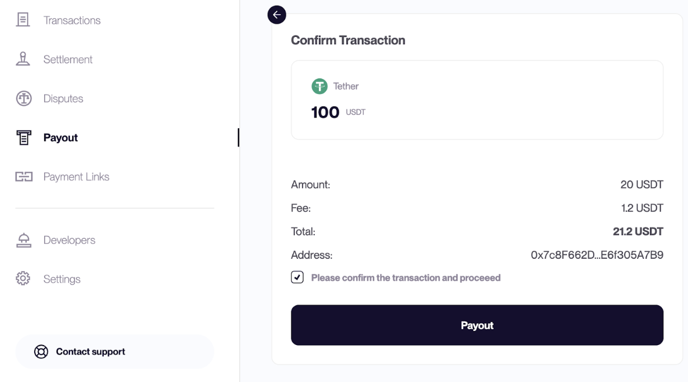The width and height of the screenshot is (688, 382).
Task: Click the Disputes scales icon
Action: (x=24, y=99)
